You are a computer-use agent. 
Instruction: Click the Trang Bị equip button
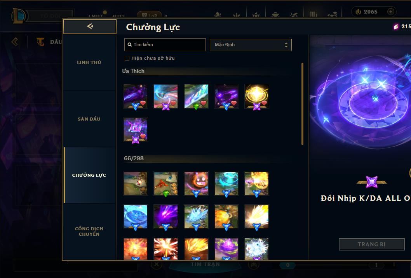pyautogui.click(x=372, y=244)
